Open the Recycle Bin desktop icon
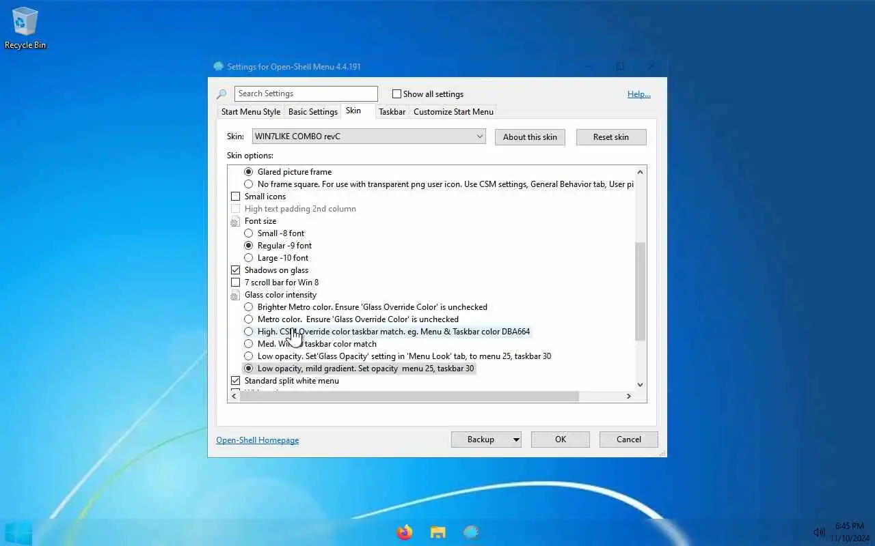This screenshot has height=546, width=875. click(x=25, y=27)
